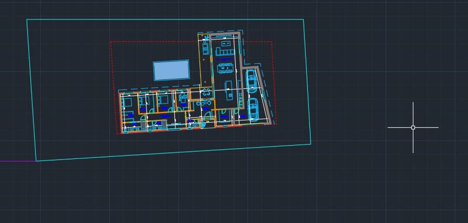The height and width of the screenshot is (223, 468).
Task: Select the kitchen island rectangle
Action: tap(229, 90)
